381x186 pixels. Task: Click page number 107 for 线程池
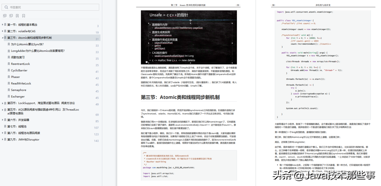[96, 128]
